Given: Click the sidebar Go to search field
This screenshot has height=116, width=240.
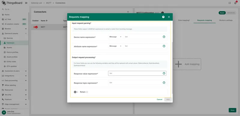Looking at the screenshot, I should coord(14,9).
